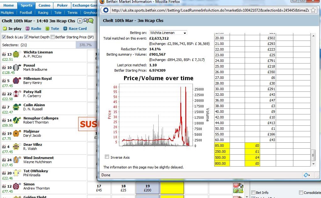
Task: Open the Tote link under the race title
Action: tap(55, 29)
